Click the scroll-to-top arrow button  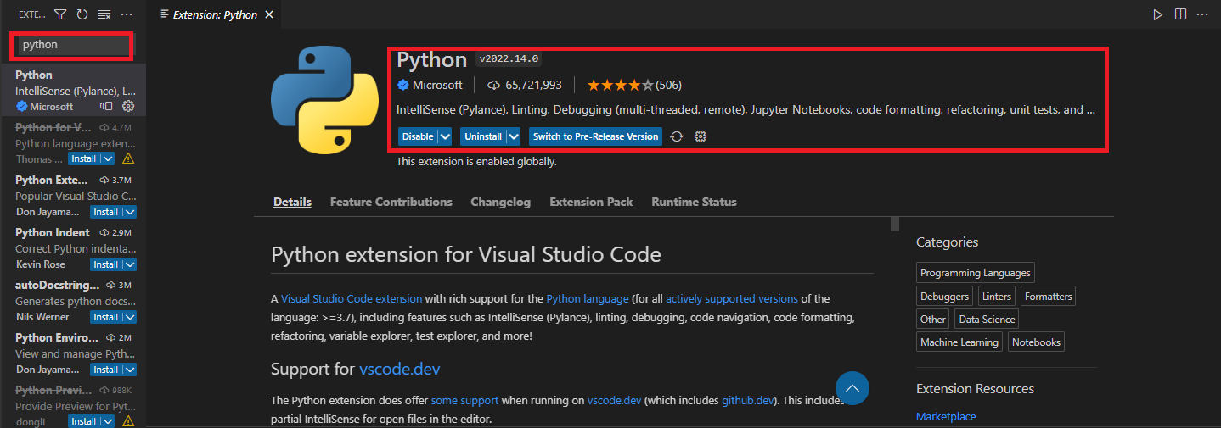(852, 388)
